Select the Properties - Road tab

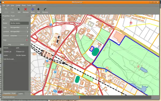coord(9,93)
